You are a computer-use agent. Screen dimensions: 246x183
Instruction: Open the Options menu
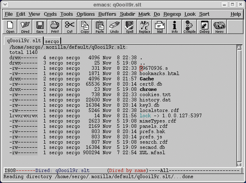86,14
